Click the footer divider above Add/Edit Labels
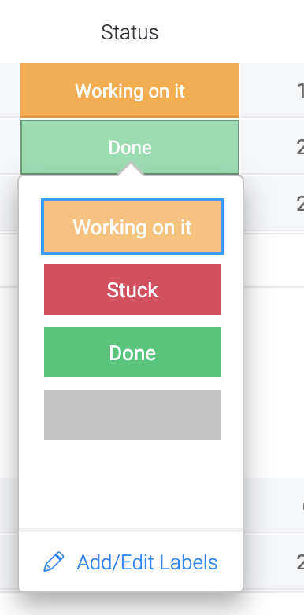The width and height of the screenshot is (304, 615). point(131,530)
